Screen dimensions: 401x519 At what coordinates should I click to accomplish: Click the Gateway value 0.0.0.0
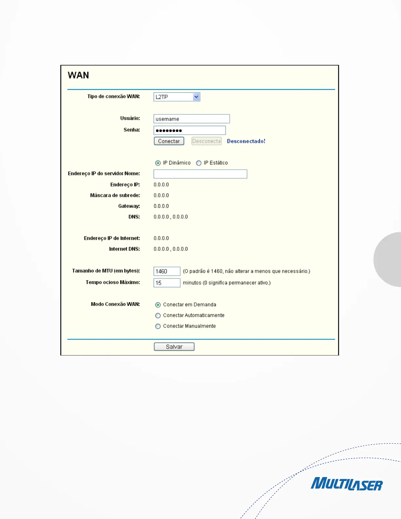(x=161, y=206)
